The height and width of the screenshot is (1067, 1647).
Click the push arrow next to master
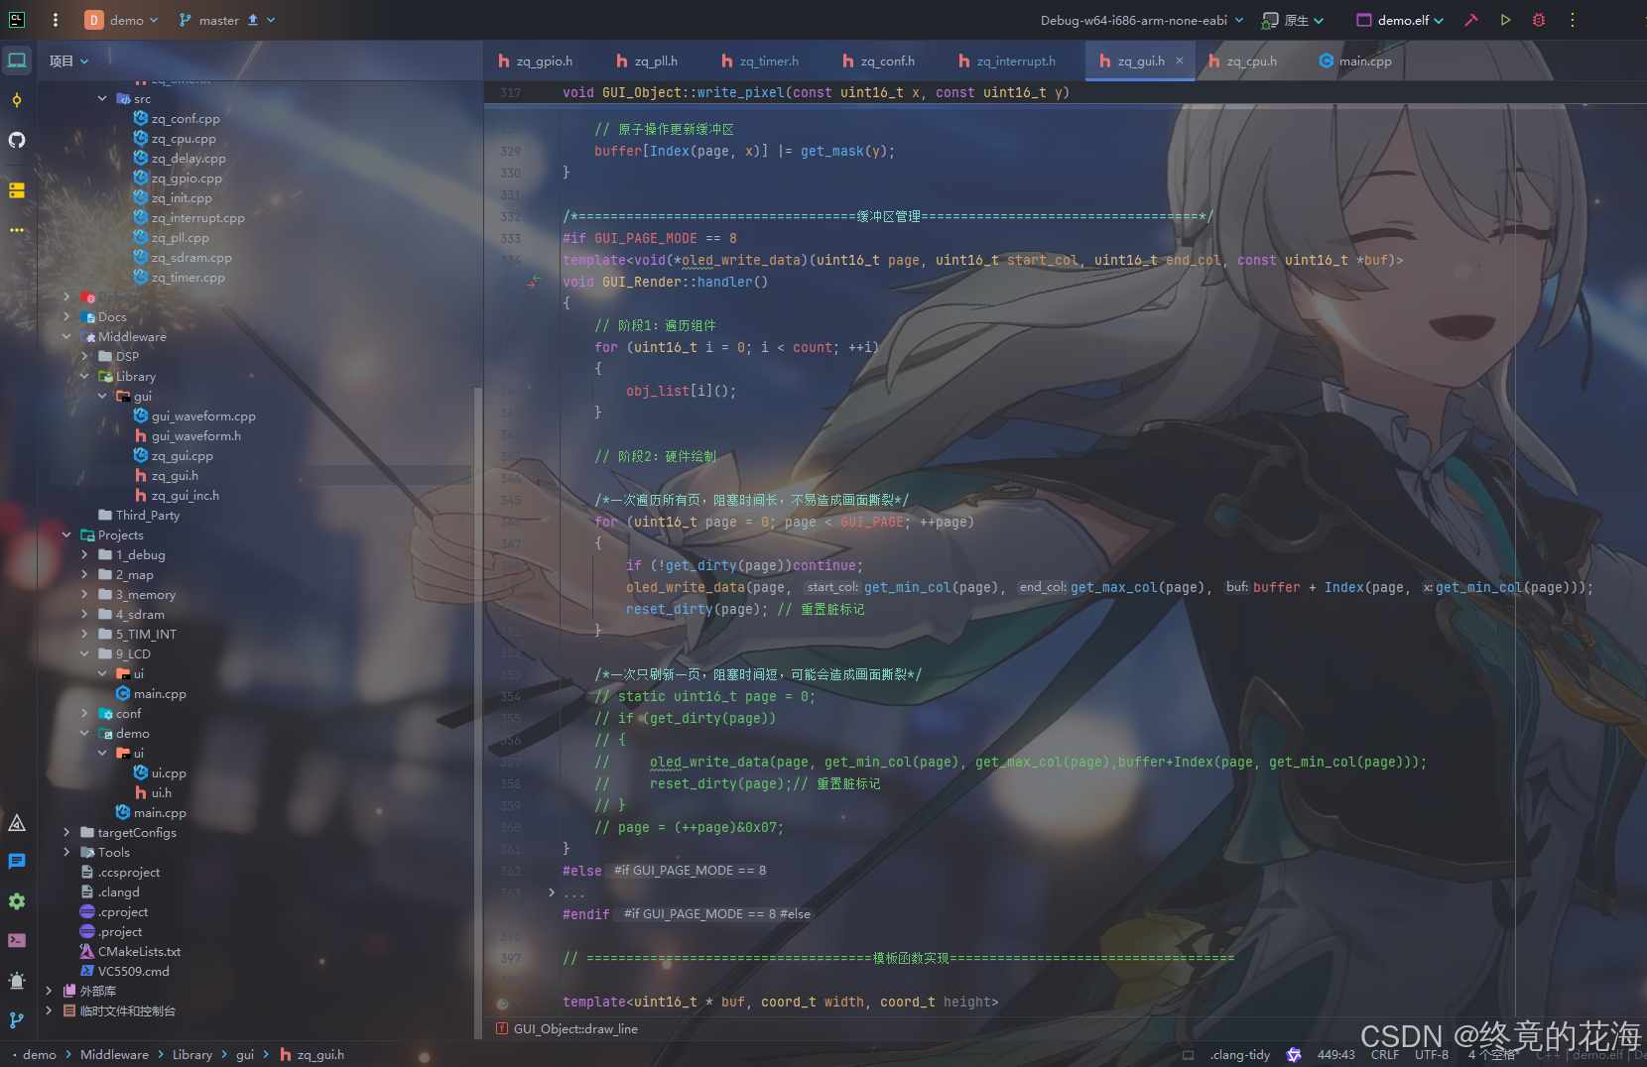click(x=253, y=20)
